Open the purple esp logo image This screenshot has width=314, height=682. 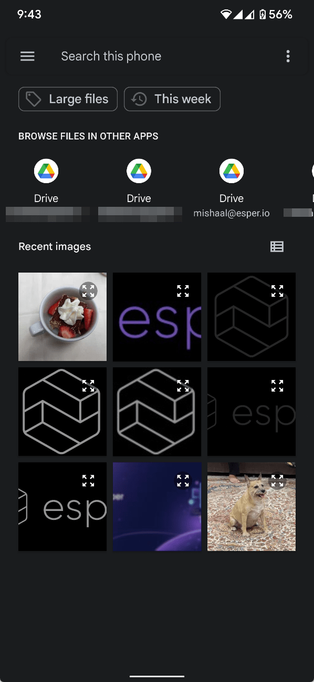pyautogui.click(x=157, y=317)
